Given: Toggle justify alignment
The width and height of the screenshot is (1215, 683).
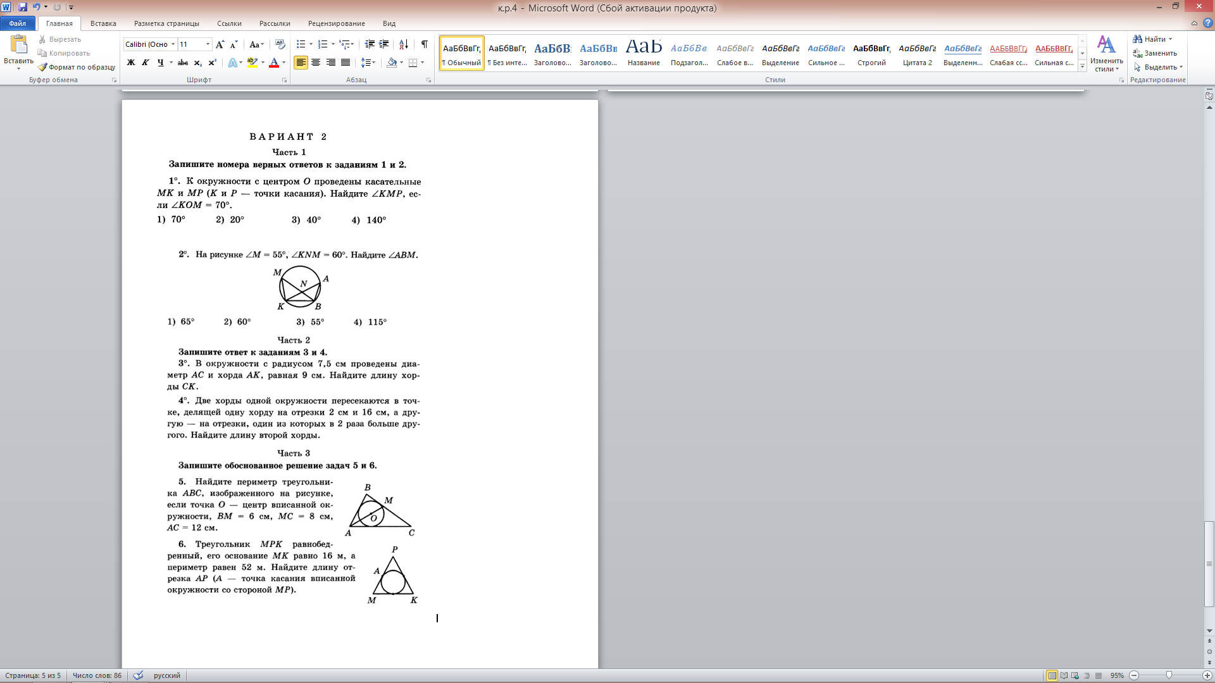Looking at the screenshot, I should click(346, 63).
